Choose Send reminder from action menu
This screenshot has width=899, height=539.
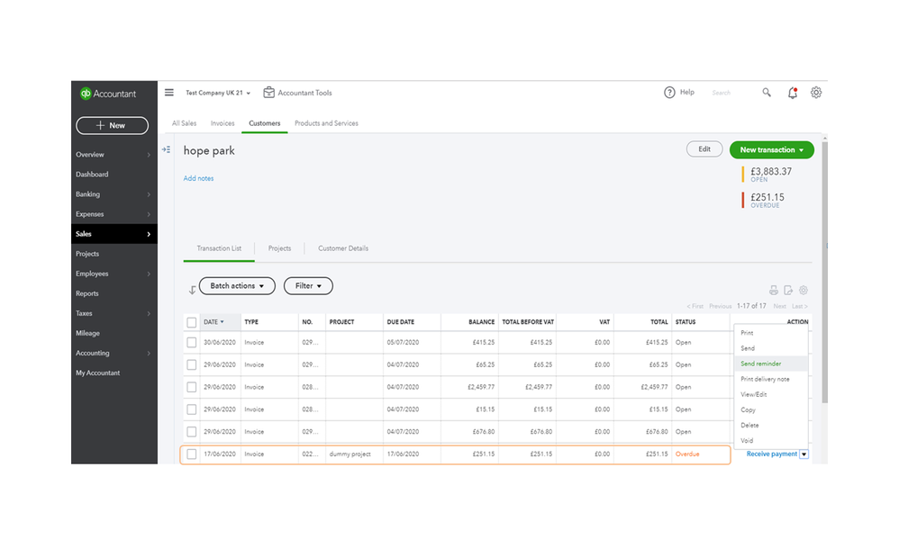(760, 364)
